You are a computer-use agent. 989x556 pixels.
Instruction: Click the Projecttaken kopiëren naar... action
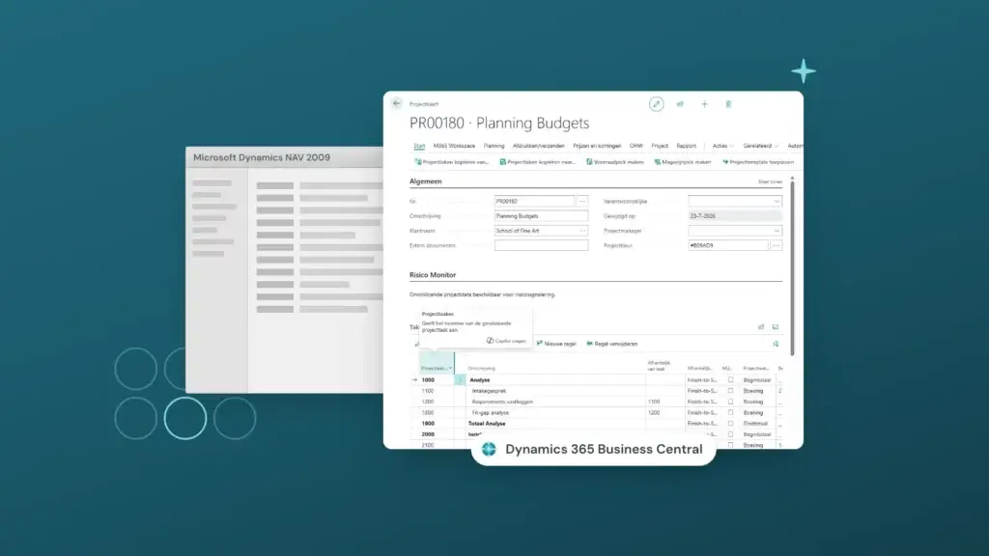(537, 162)
